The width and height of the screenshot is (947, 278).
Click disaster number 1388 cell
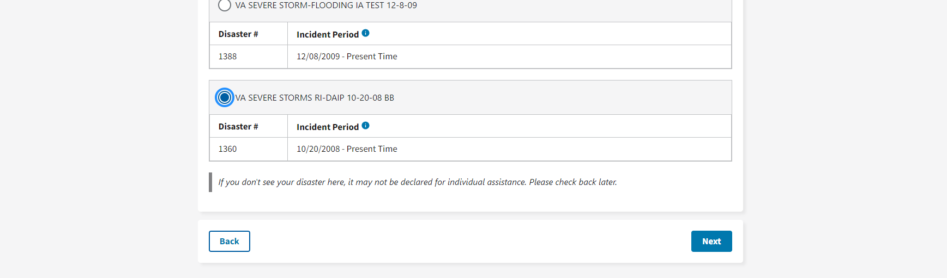228,57
